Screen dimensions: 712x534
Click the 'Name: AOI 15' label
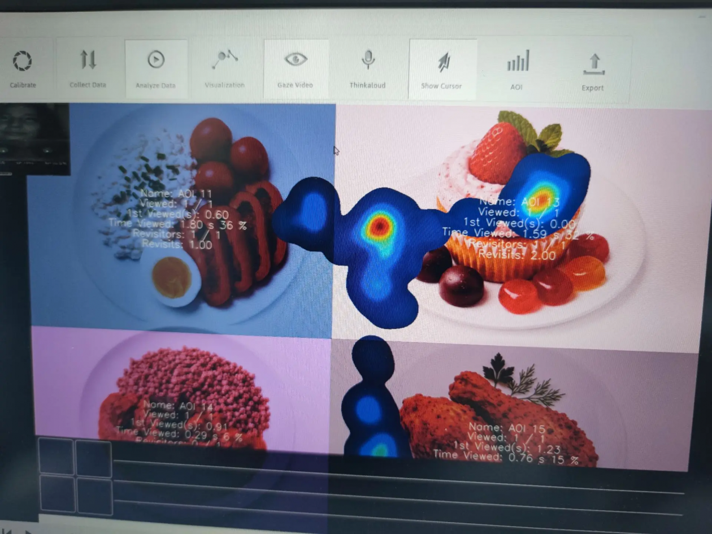pos(506,428)
